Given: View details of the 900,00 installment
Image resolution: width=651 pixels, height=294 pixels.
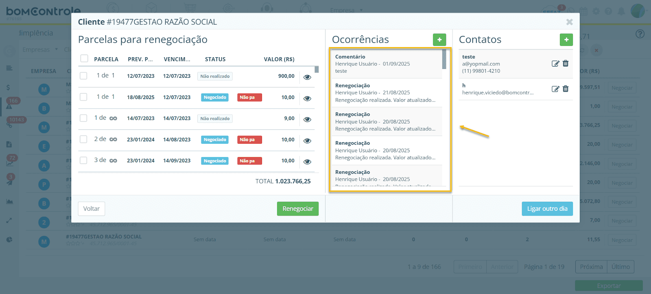Looking at the screenshot, I should [307, 77].
